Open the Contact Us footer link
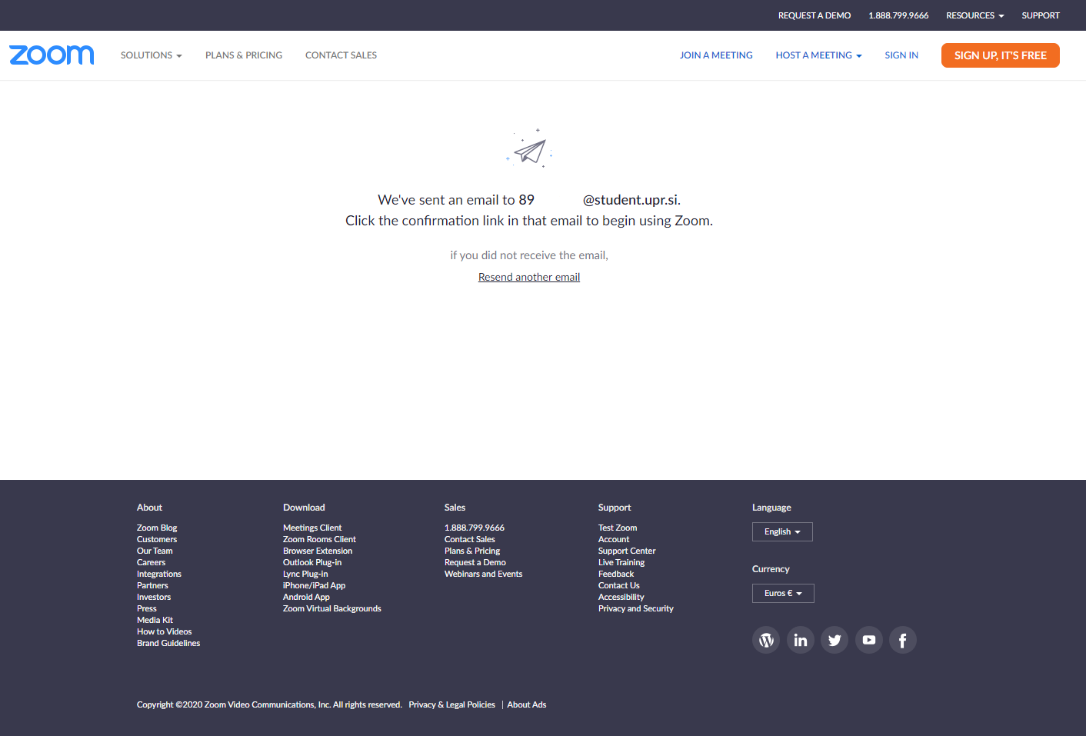Screen dimensions: 1086x736 619,585
